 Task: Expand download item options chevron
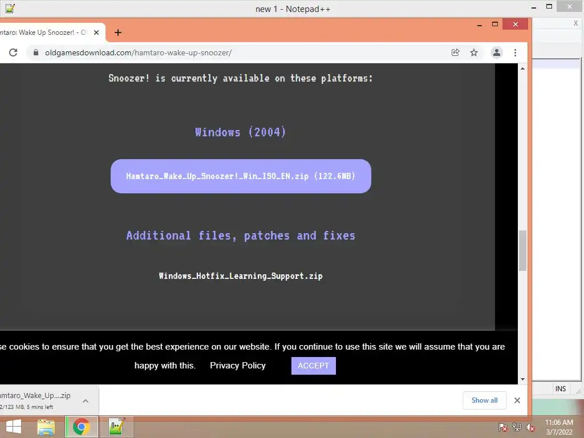click(86, 401)
